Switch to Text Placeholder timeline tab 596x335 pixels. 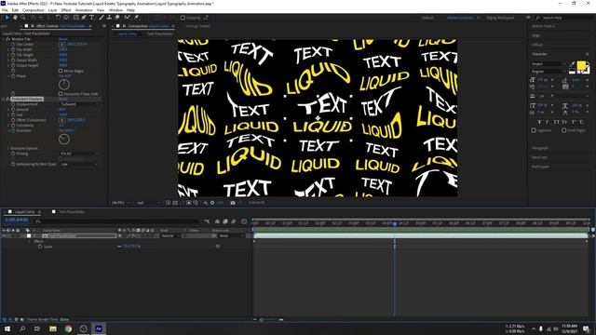pyautogui.click(x=71, y=212)
